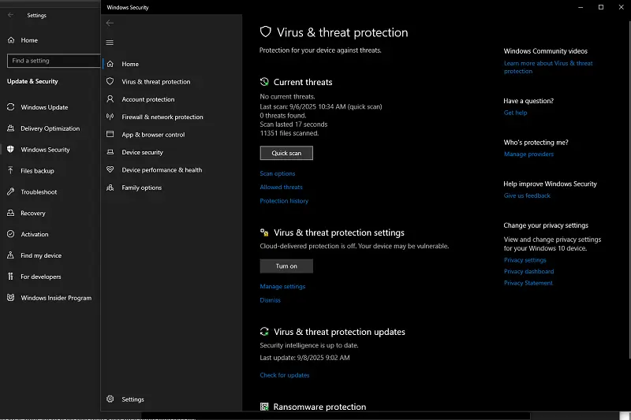Dismiss the cloud protection warning
The width and height of the screenshot is (631, 420).
click(270, 300)
